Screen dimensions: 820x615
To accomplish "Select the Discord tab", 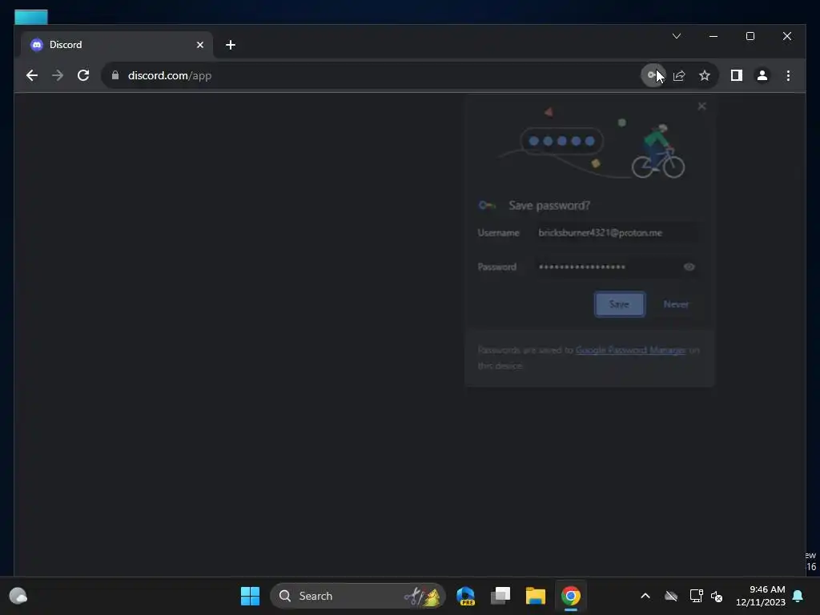I will [117, 45].
